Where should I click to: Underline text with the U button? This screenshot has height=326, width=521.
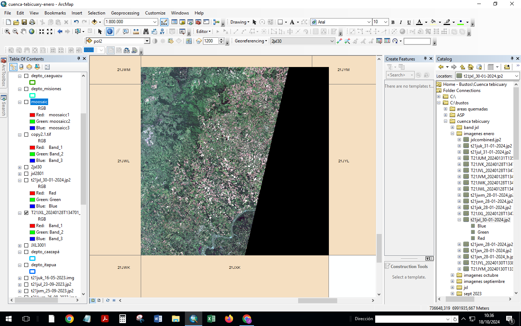tap(409, 22)
